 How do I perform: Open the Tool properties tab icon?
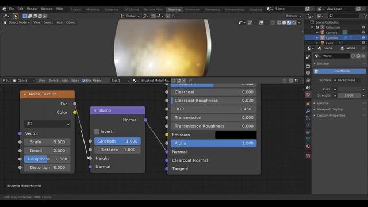click(x=308, y=57)
